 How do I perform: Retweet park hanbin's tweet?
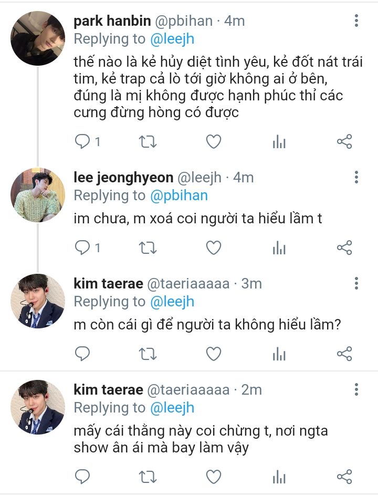point(148,141)
